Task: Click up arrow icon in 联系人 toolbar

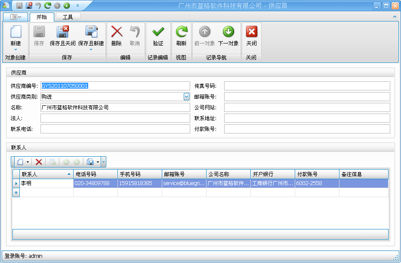Action: click(66, 162)
